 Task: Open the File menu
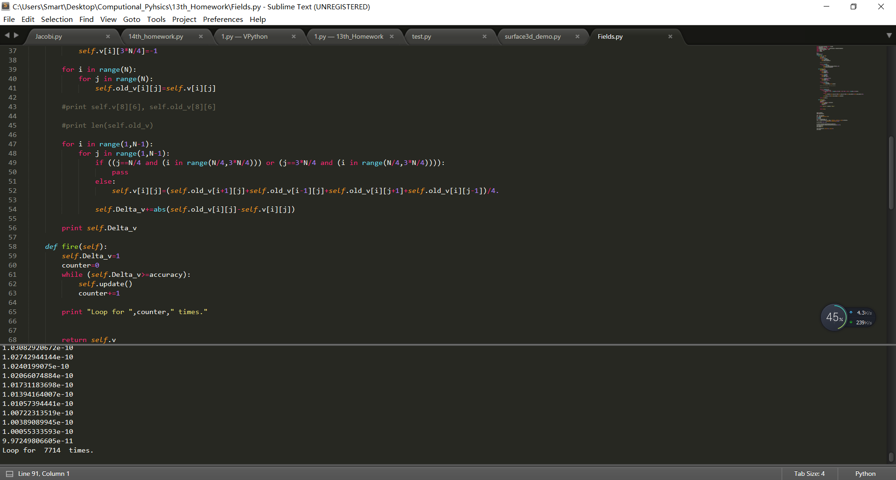point(9,19)
